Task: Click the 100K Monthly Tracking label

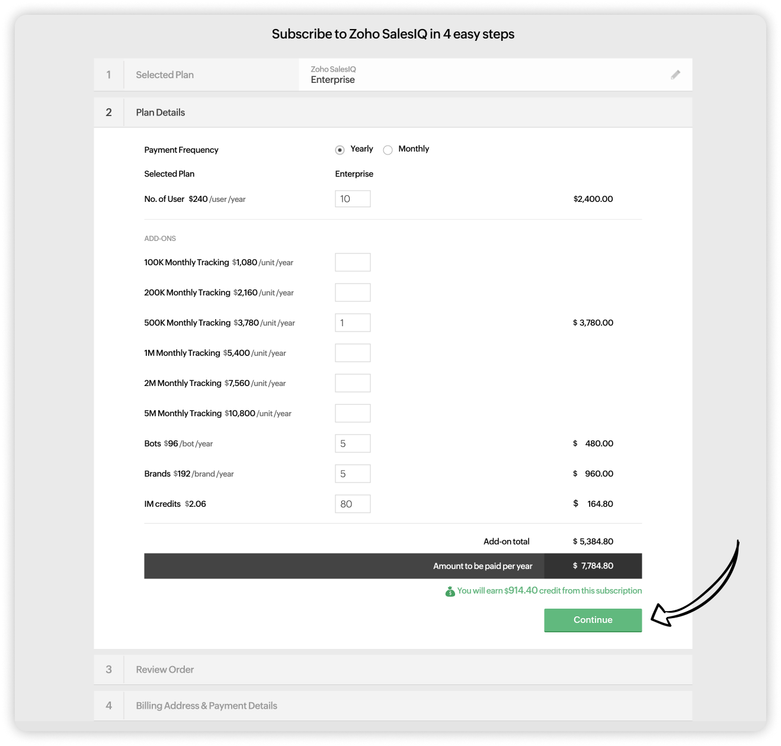Action: tap(219, 262)
